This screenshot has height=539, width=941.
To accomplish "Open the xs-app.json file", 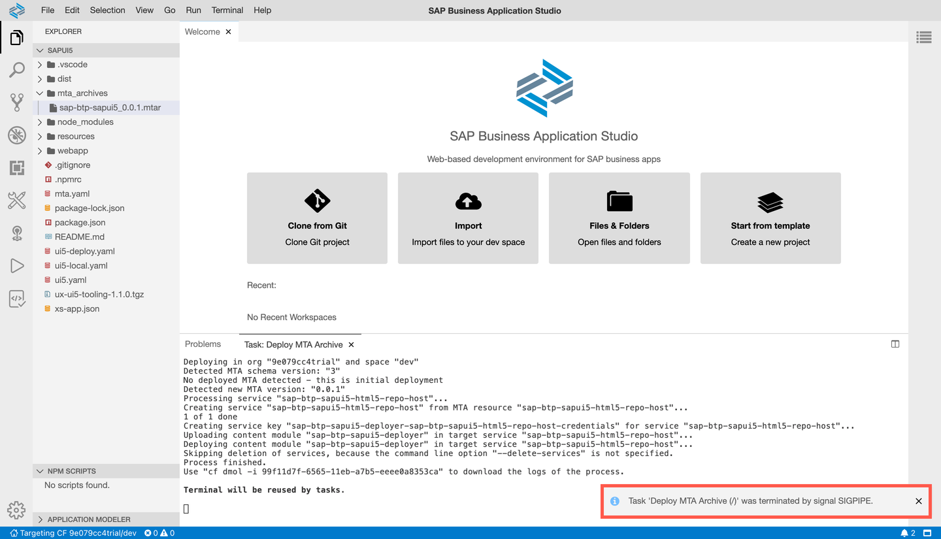I will (x=106, y=309).
